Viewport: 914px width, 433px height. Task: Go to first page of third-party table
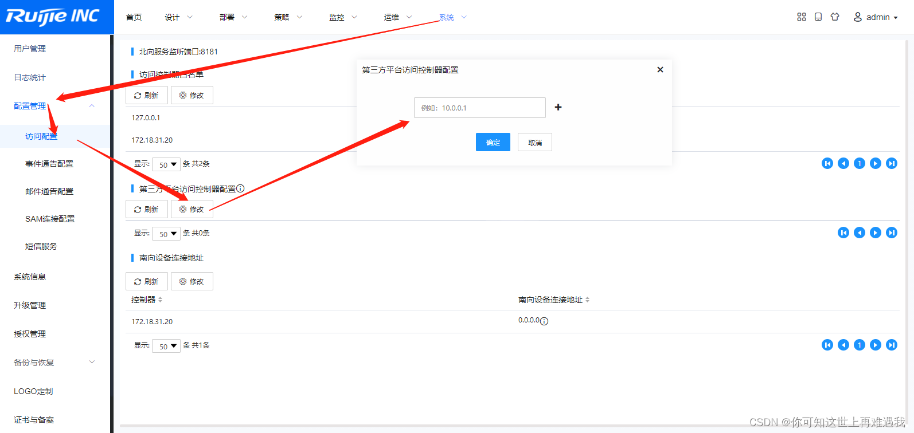point(843,233)
